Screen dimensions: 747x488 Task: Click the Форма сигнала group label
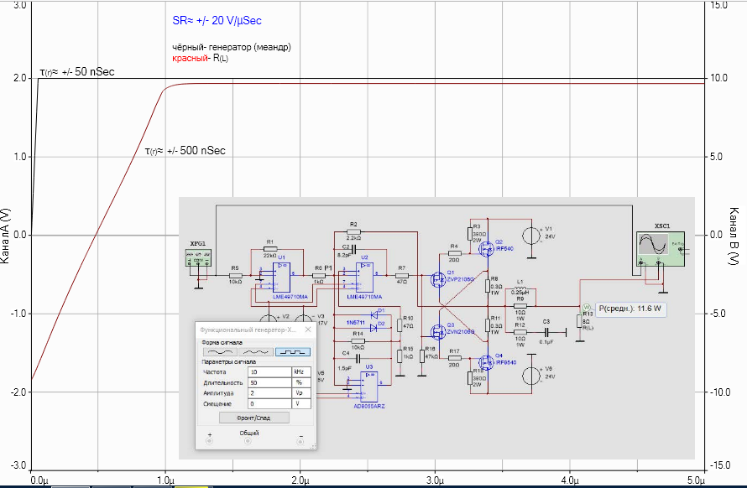(222, 342)
